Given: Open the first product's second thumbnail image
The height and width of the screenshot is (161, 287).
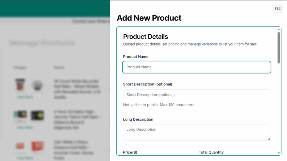Looking at the screenshot, I should 37,85.
